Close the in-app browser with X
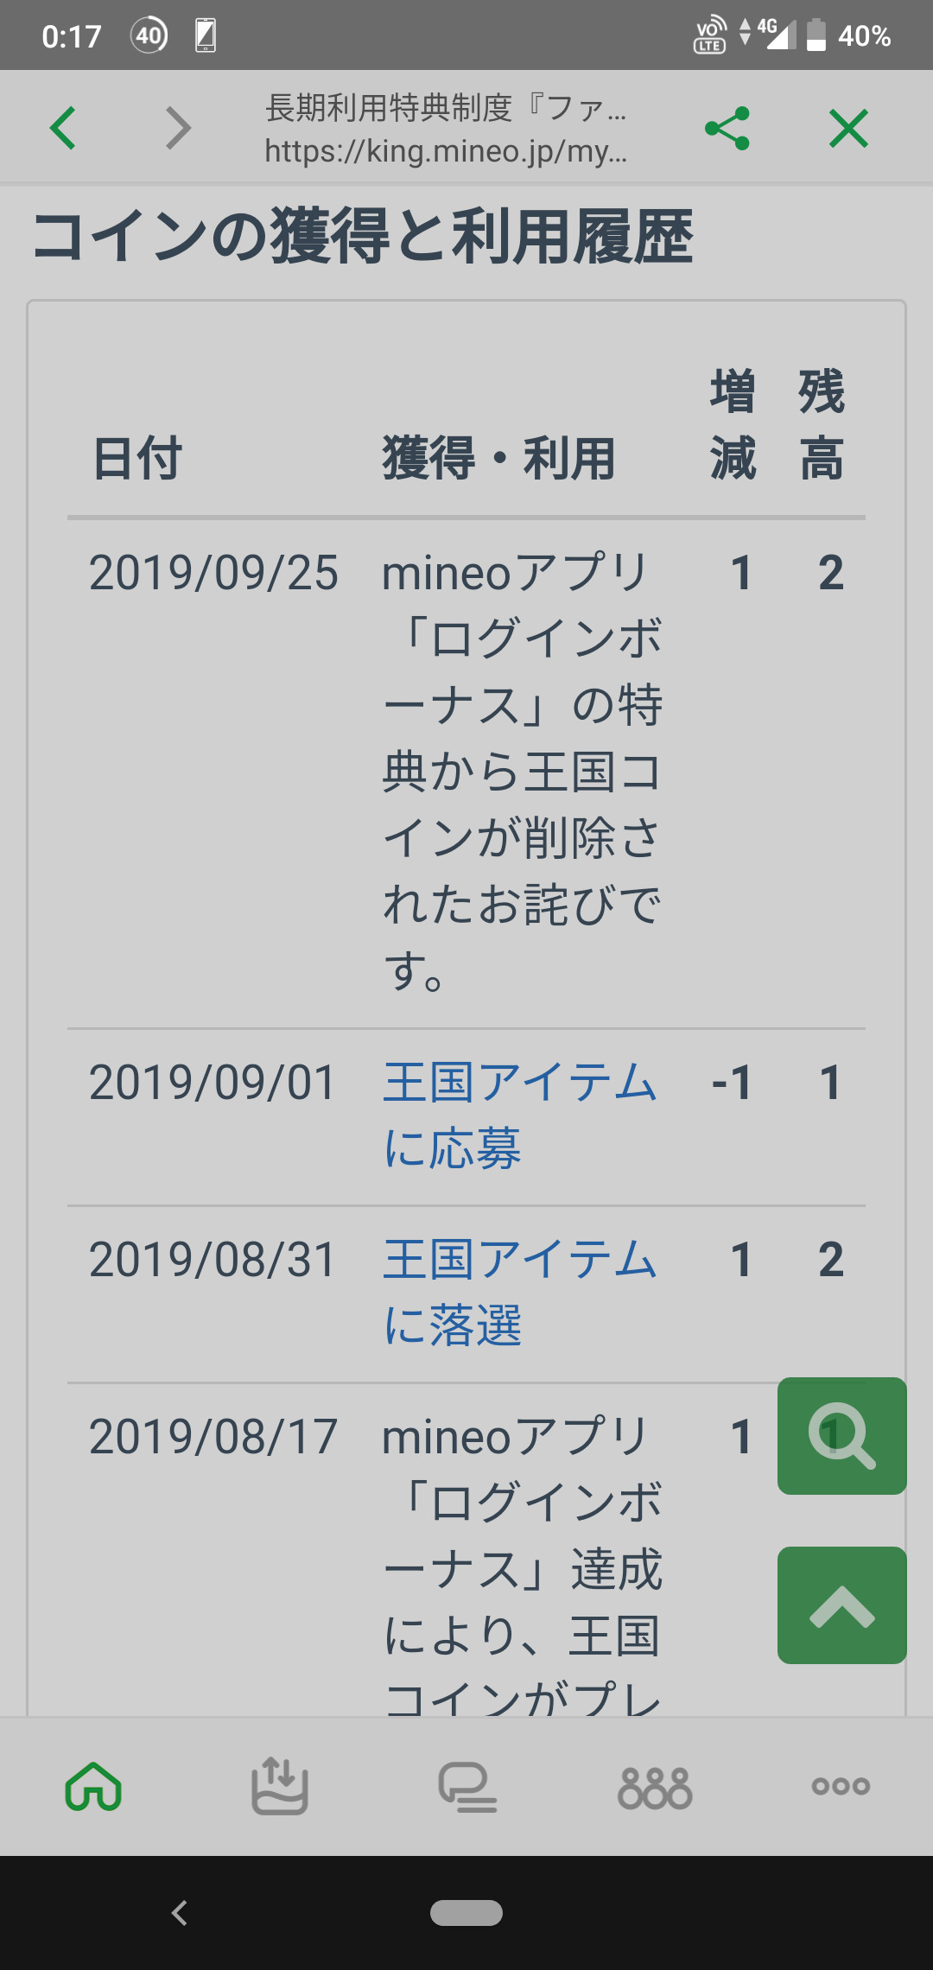 [x=848, y=129]
